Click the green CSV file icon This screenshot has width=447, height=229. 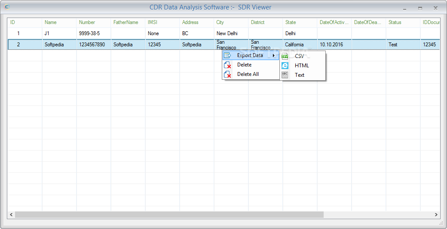285,56
